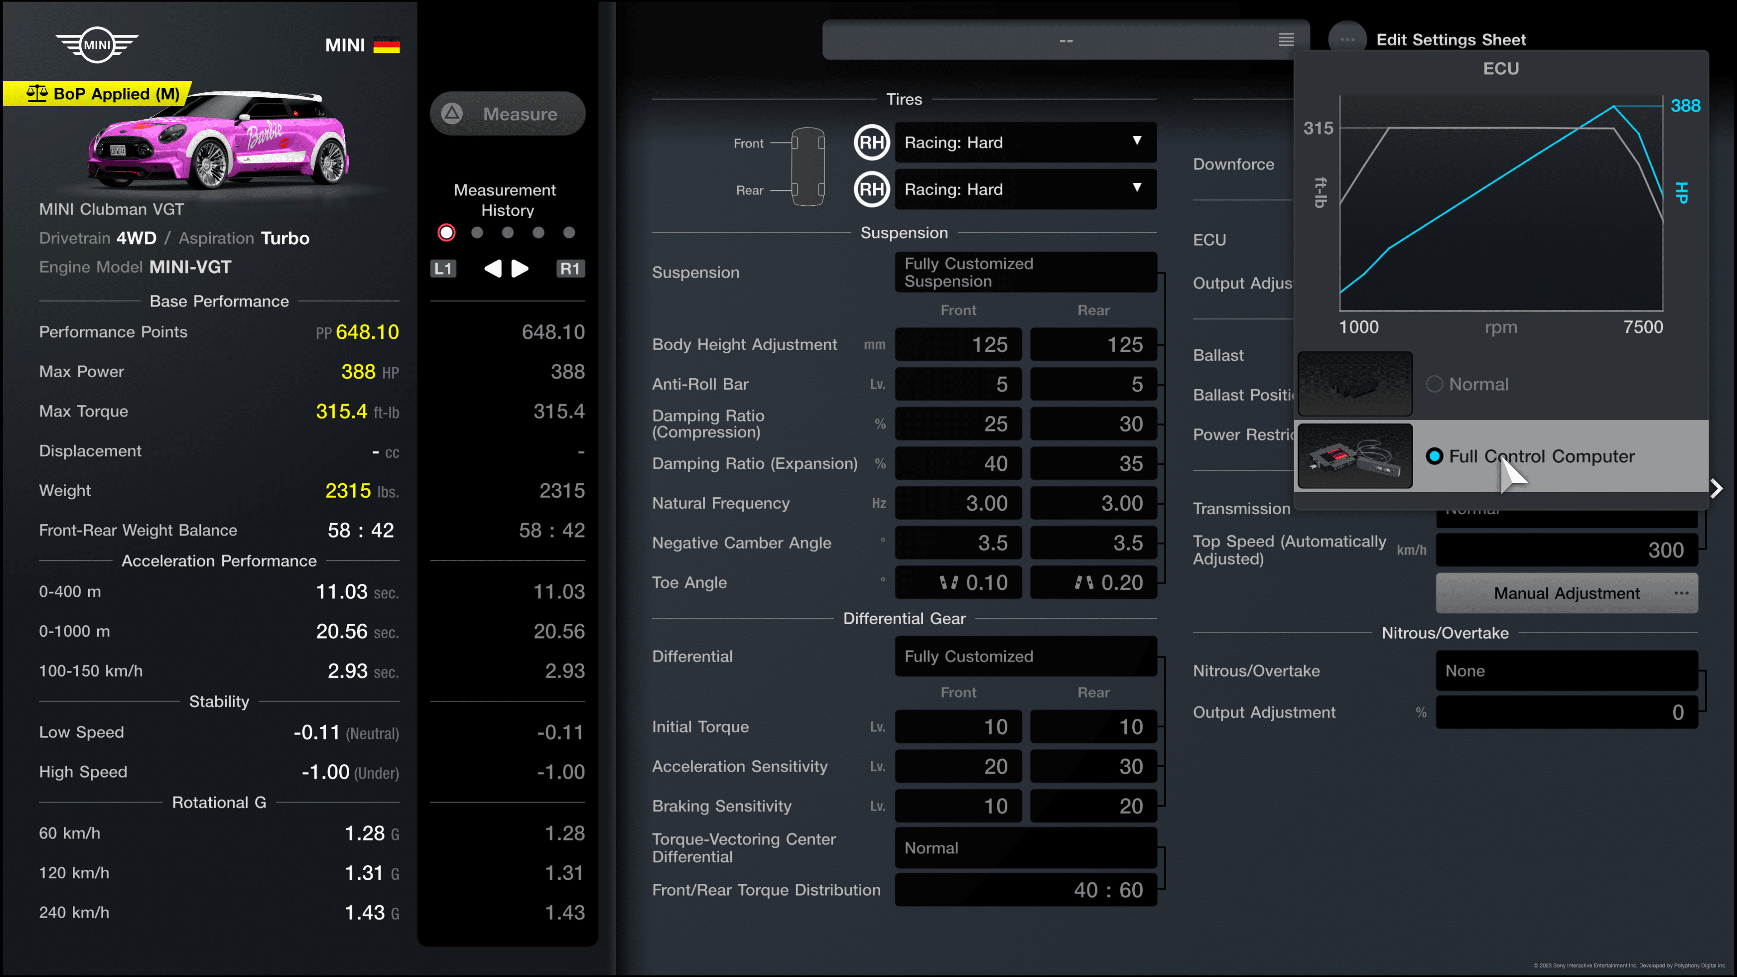Viewport: 1737px width, 977px height.
Task: Go to previous measurement history entry
Action: click(x=493, y=268)
